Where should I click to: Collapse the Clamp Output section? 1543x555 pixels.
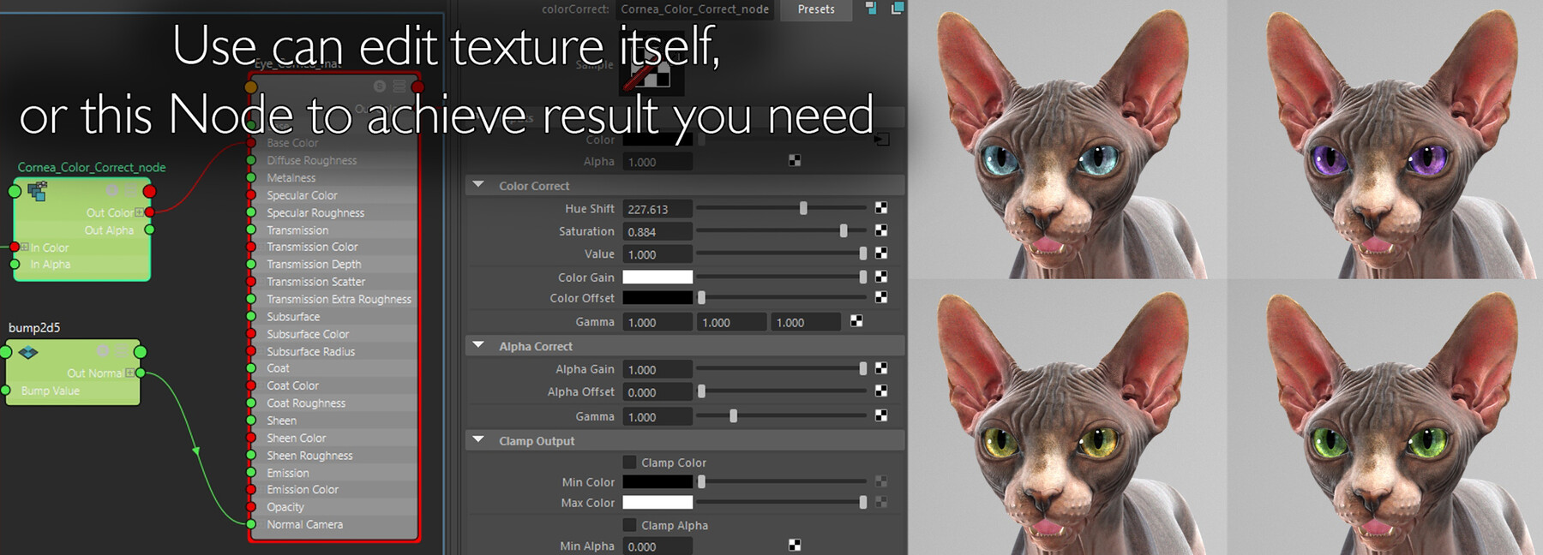coord(478,440)
